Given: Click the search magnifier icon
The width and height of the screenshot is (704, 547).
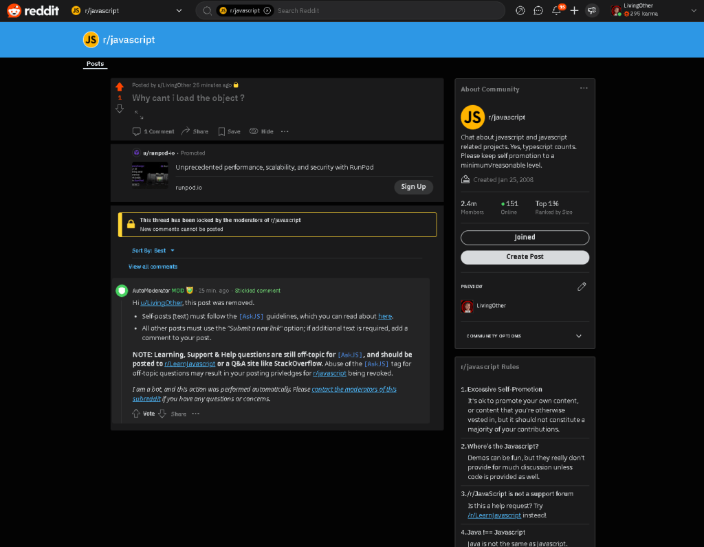Looking at the screenshot, I should [207, 10].
